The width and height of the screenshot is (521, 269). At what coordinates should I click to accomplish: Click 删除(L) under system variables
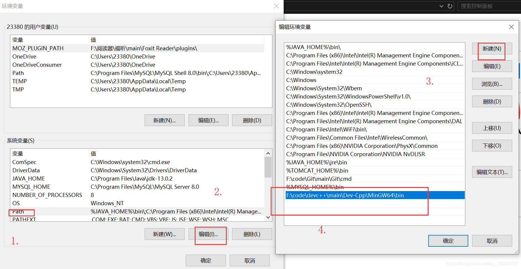pos(252,234)
